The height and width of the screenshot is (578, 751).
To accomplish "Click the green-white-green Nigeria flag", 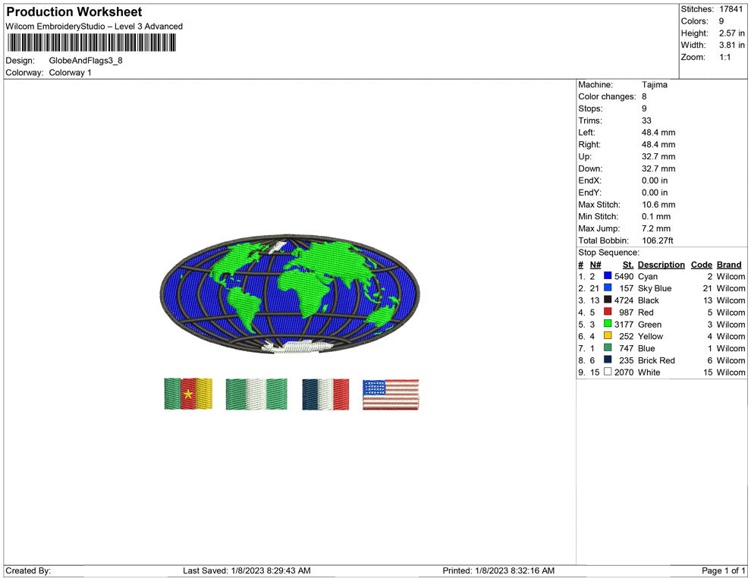I will pyautogui.click(x=256, y=394).
